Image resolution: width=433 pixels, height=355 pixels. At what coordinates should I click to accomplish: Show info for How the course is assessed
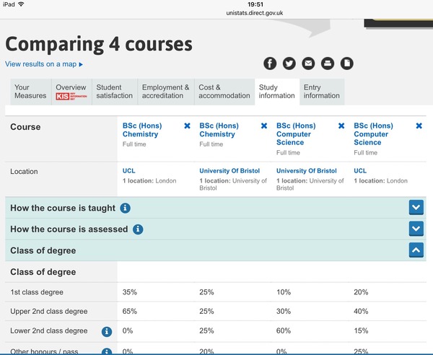coord(138,229)
